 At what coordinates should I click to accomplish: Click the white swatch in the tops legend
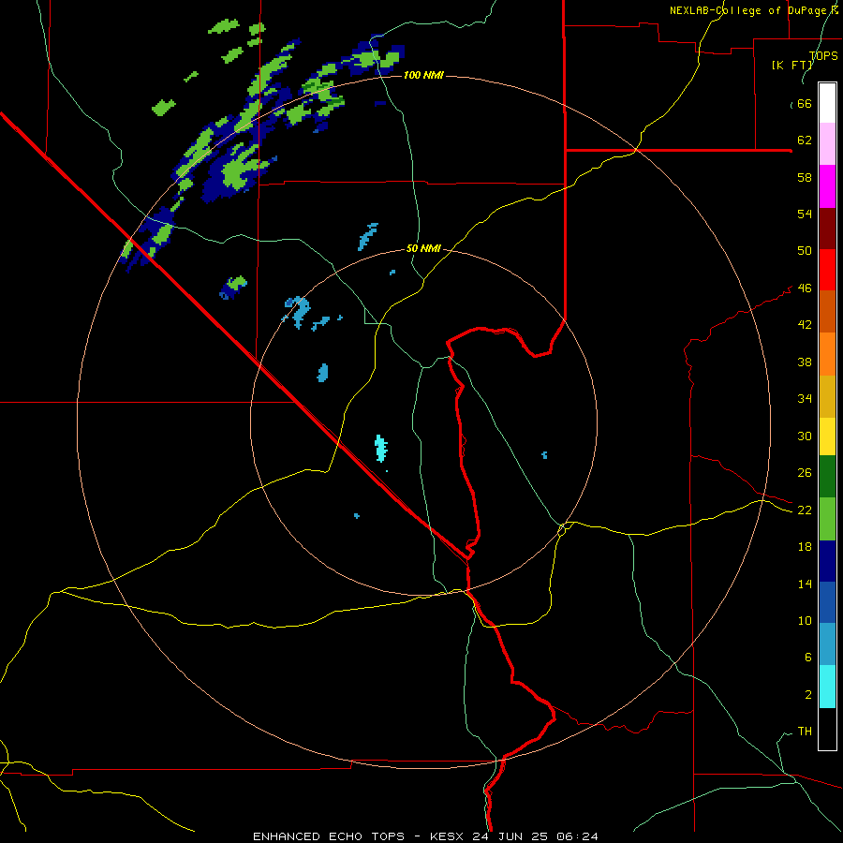pyautogui.click(x=827, y=103)
